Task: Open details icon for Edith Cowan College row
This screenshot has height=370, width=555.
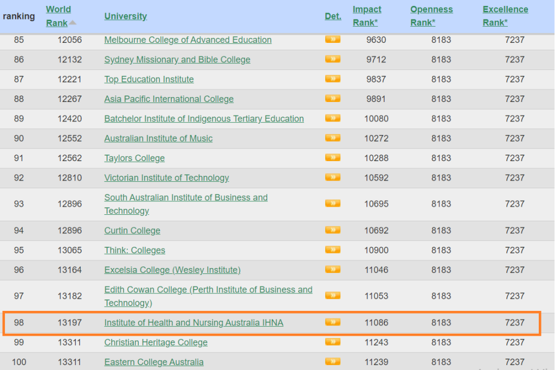Action: [333, 296]
